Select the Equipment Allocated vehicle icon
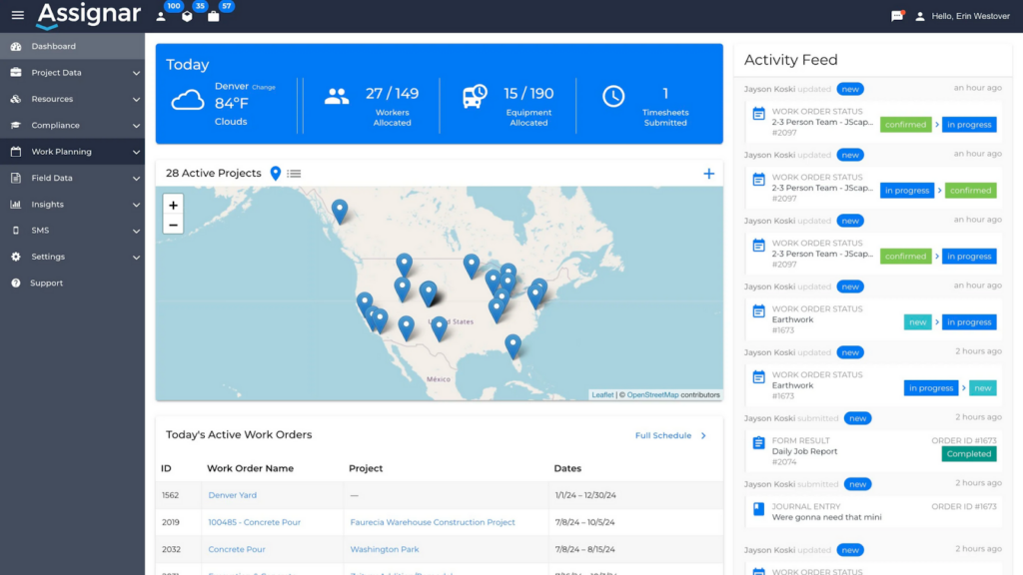Screen dimensions: 1023x575 473,97
